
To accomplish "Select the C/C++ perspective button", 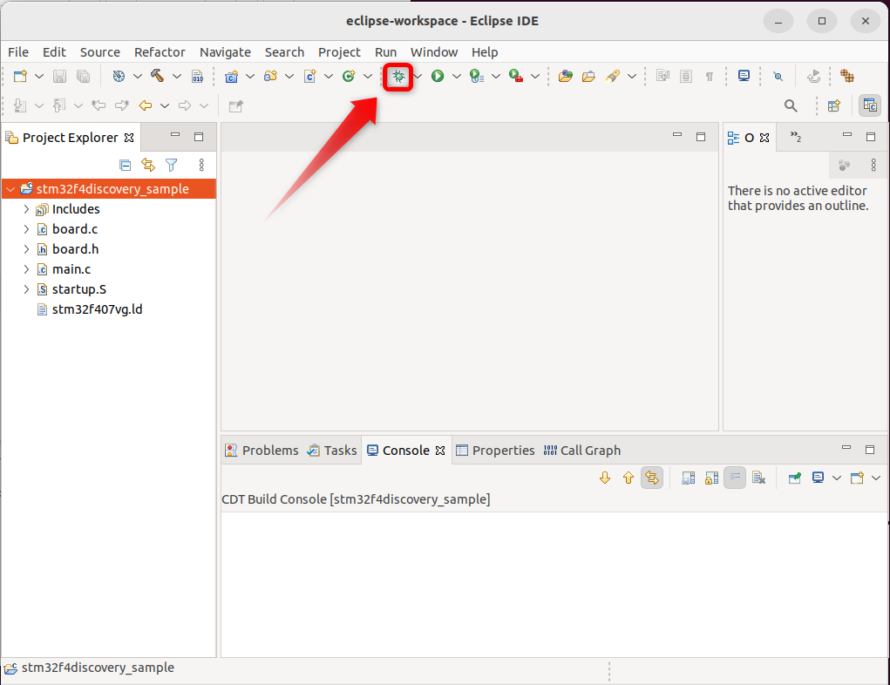I will point(870,105).
